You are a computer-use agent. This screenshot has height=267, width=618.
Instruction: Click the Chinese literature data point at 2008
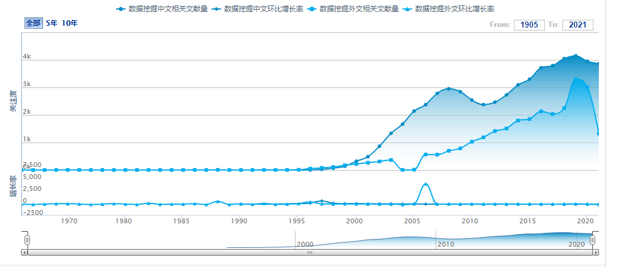[449, 89]
